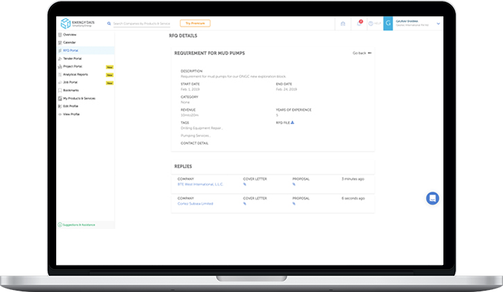Click the Overview sidebar icon

tap(60, 35)
